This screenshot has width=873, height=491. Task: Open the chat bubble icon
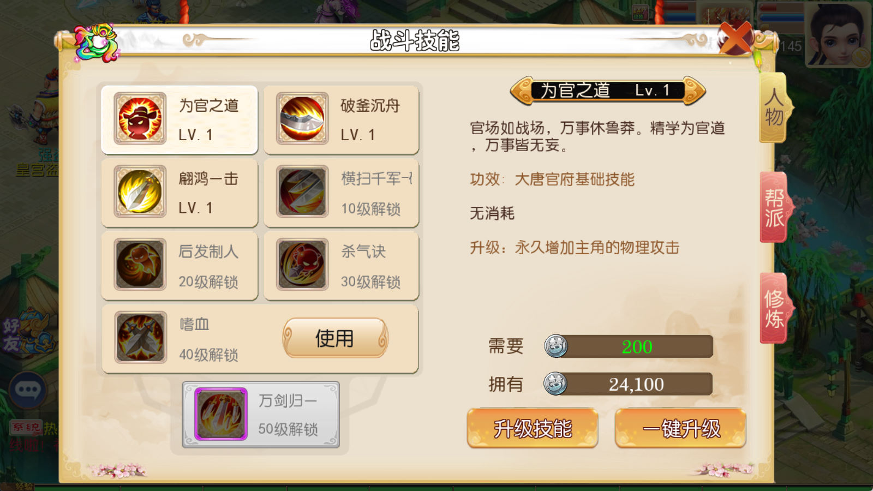28,390
